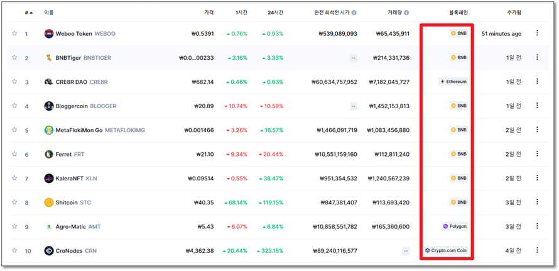559x271 pixels.
Task: Star BNBTiger to add to watchlist
Action: point(14,57)
